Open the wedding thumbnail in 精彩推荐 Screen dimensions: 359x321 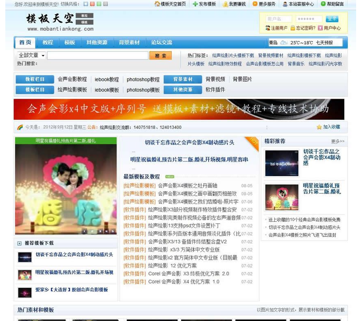pos(282,197)
